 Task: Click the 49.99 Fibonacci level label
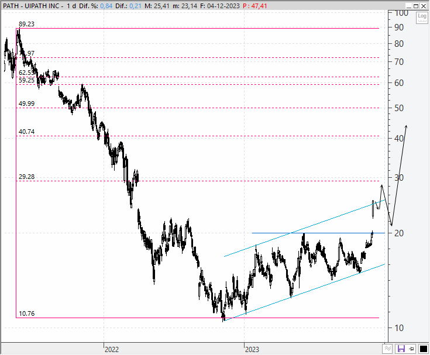[x=26, y=104]
